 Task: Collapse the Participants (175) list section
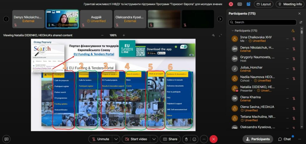pyautogui.click(x=232, y=31)
